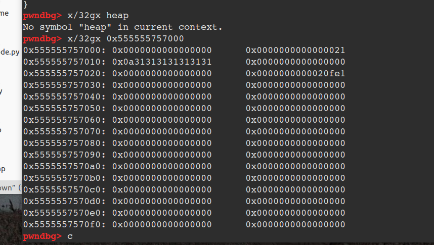Click the closing brace at terminal top

[x=25, y=4]
